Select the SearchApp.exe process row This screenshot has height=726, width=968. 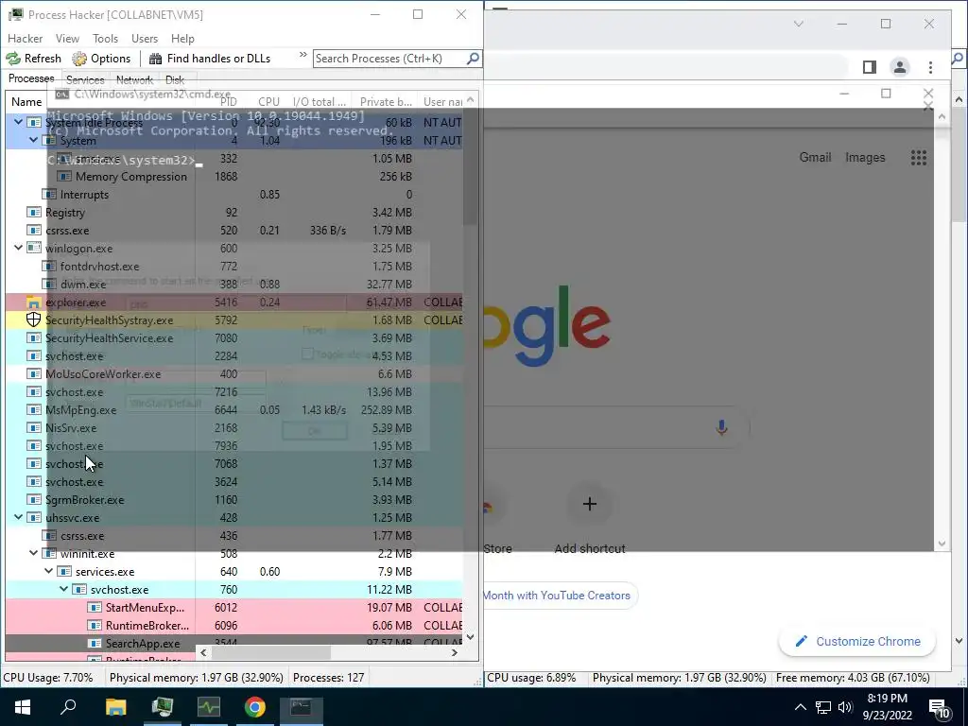(234, 643)
